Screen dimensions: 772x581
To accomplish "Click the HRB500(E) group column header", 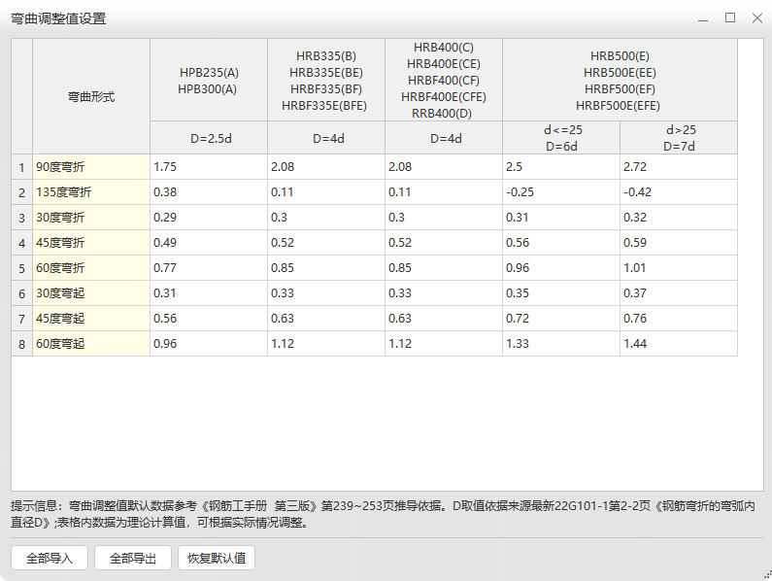I will coord(620,81).
